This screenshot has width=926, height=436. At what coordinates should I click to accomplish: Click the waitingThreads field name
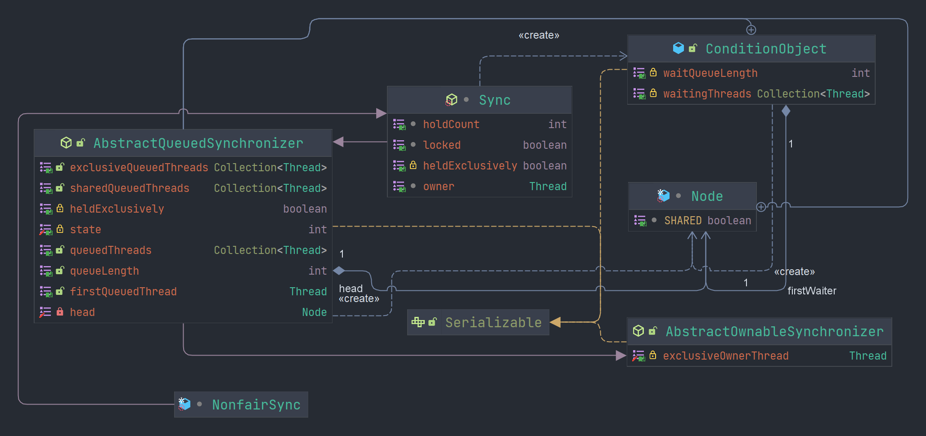click(707, 94)
